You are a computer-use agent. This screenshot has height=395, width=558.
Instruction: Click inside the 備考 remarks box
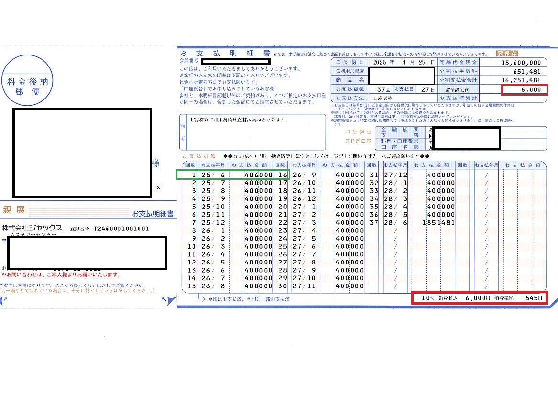tap(256, 132)
